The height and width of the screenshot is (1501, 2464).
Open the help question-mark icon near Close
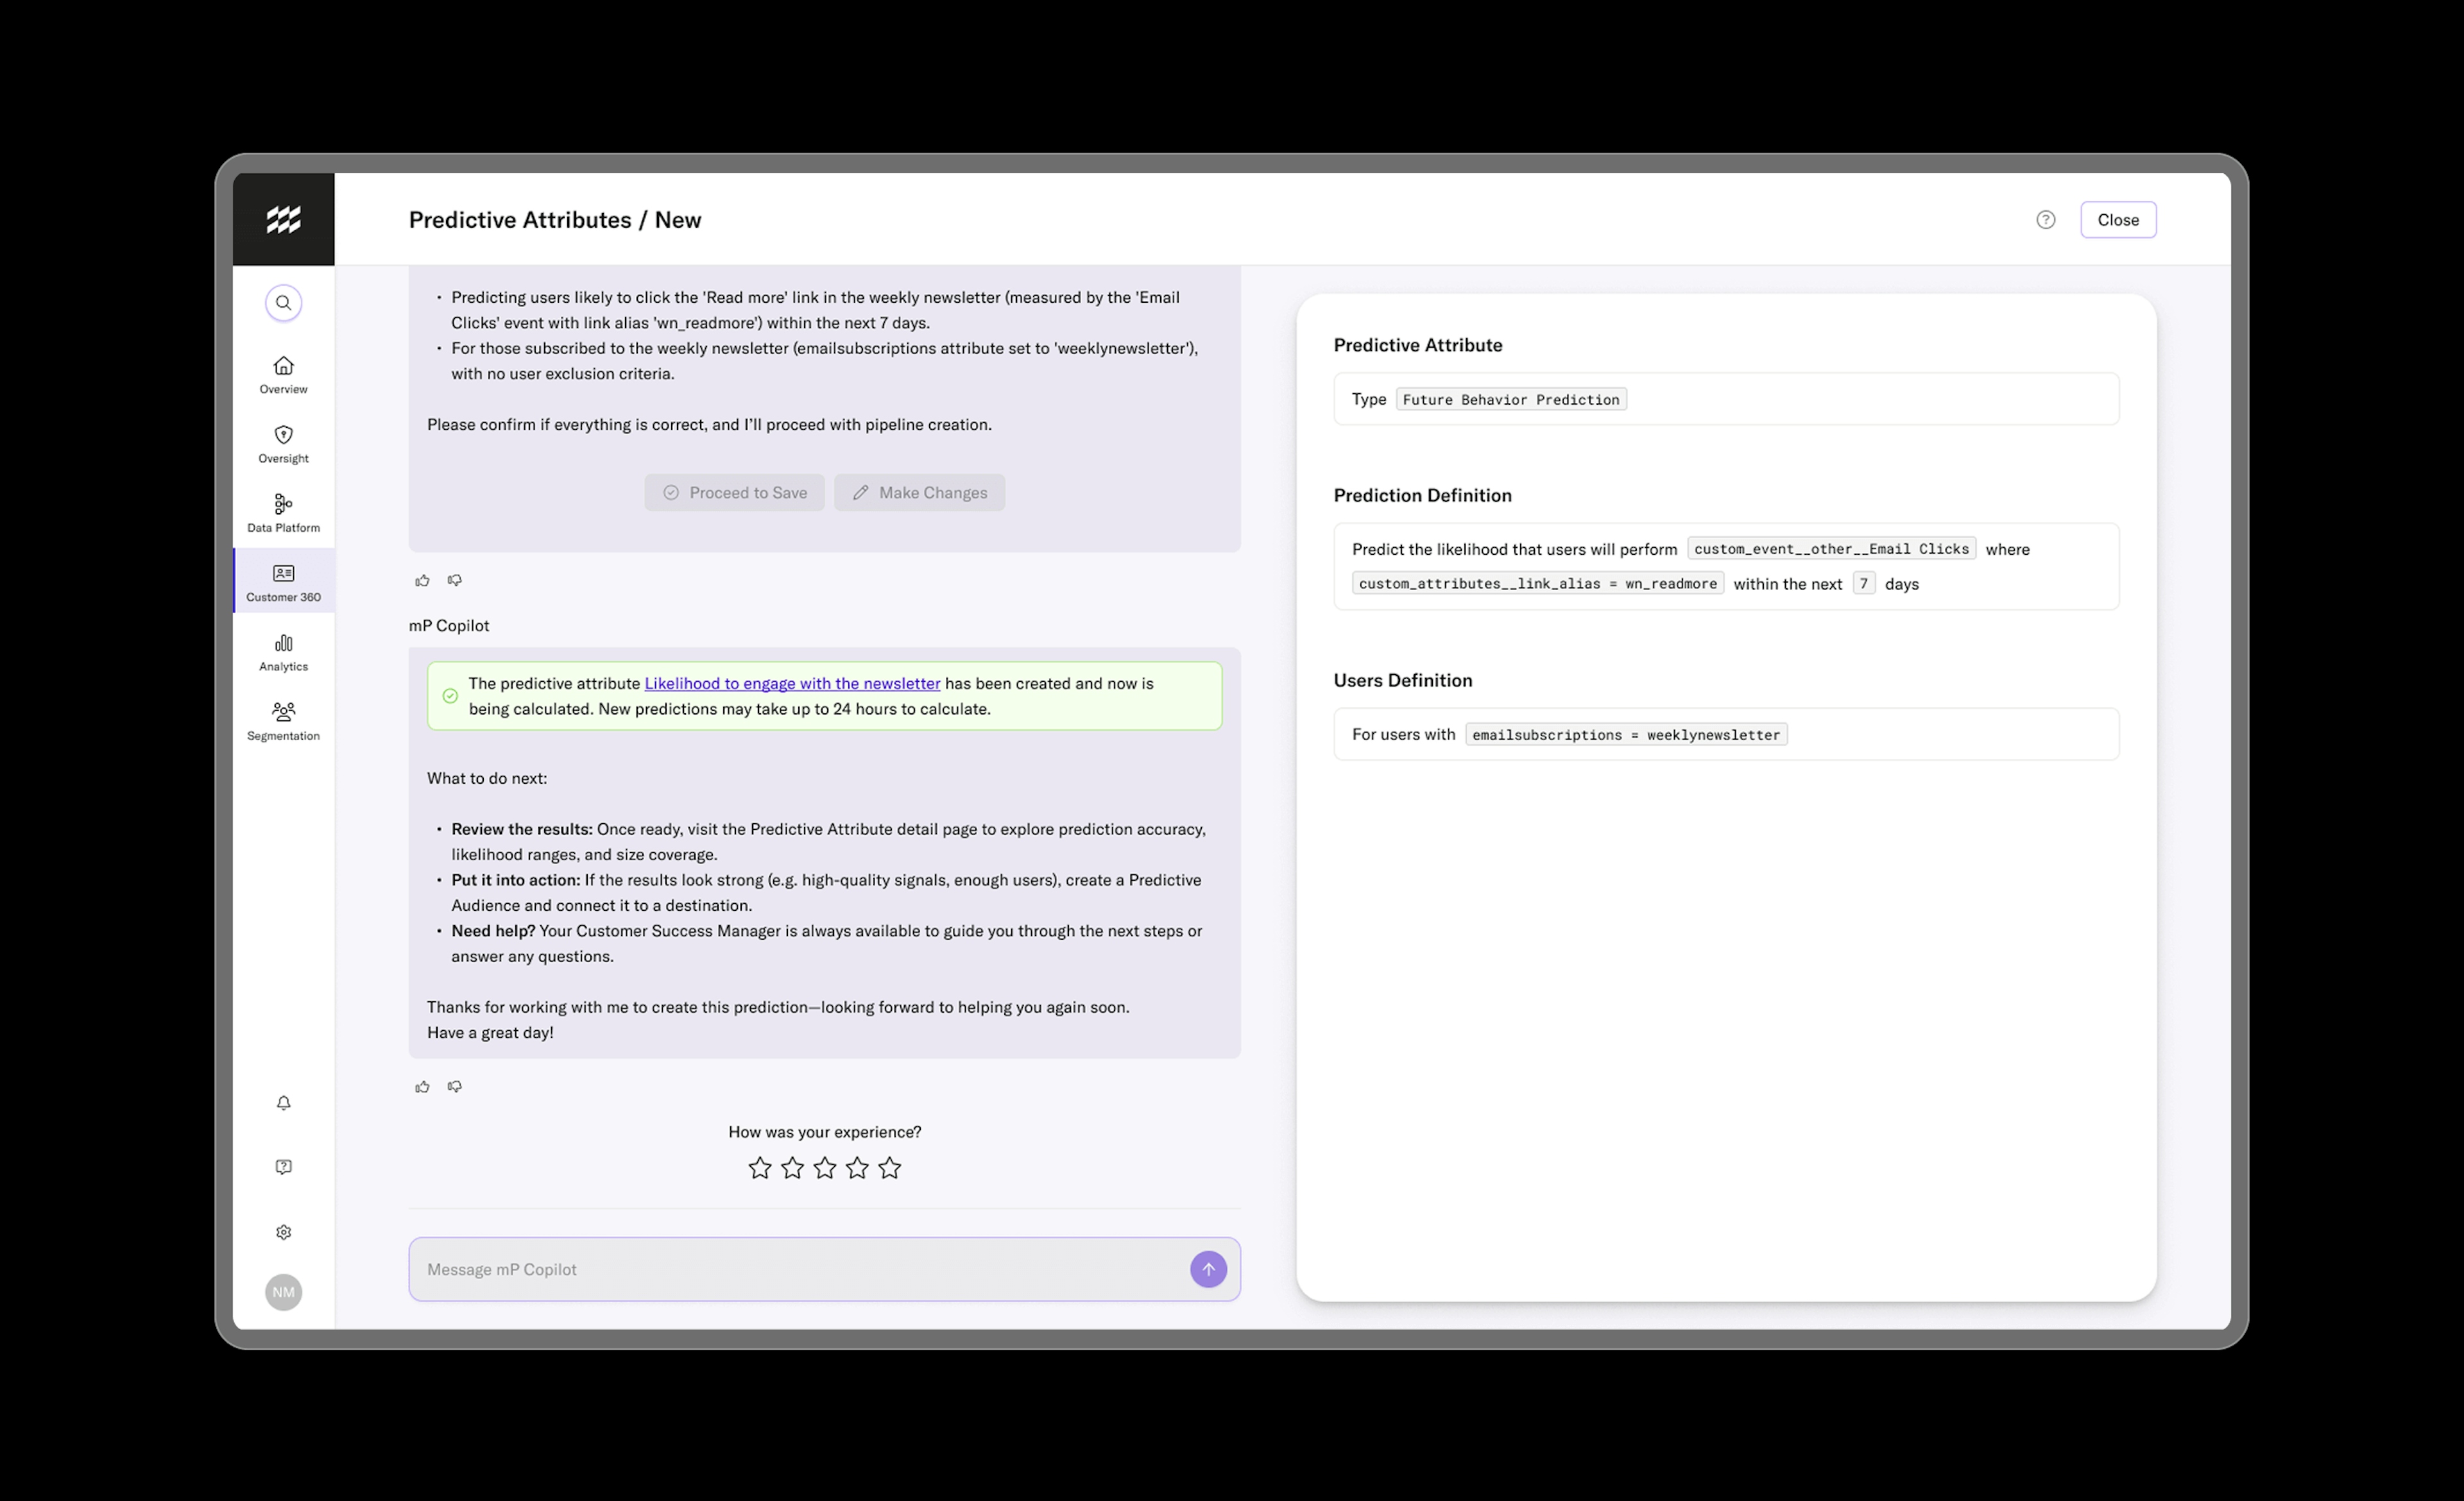(x=2045, y=219)
